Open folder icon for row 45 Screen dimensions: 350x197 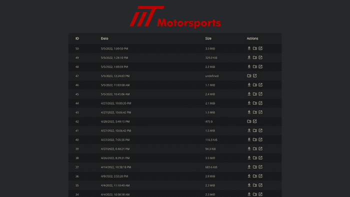254,94
